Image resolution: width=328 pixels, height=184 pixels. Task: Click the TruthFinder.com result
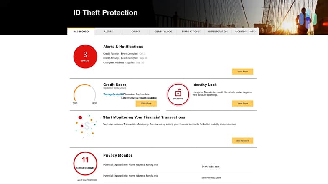pos(210,167)
